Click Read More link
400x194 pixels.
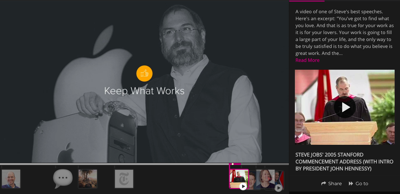[x=307, y=60]
